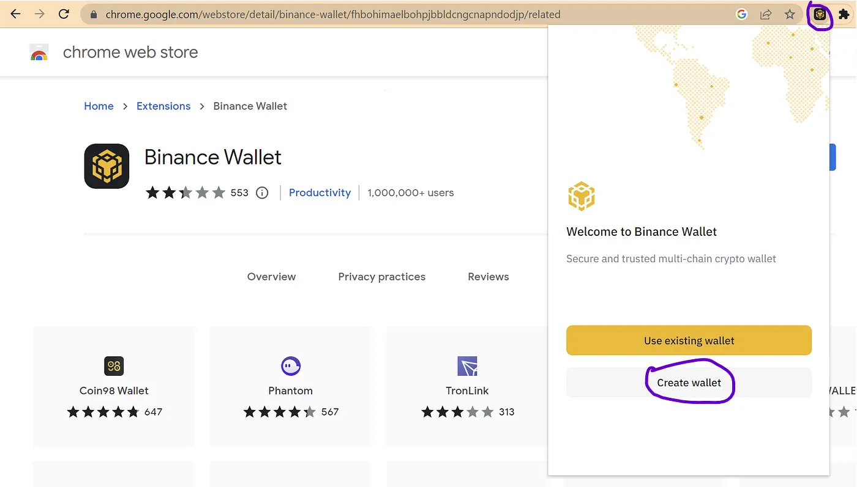
Task: Click Use existing wallet button
Action: click(689, 340)
